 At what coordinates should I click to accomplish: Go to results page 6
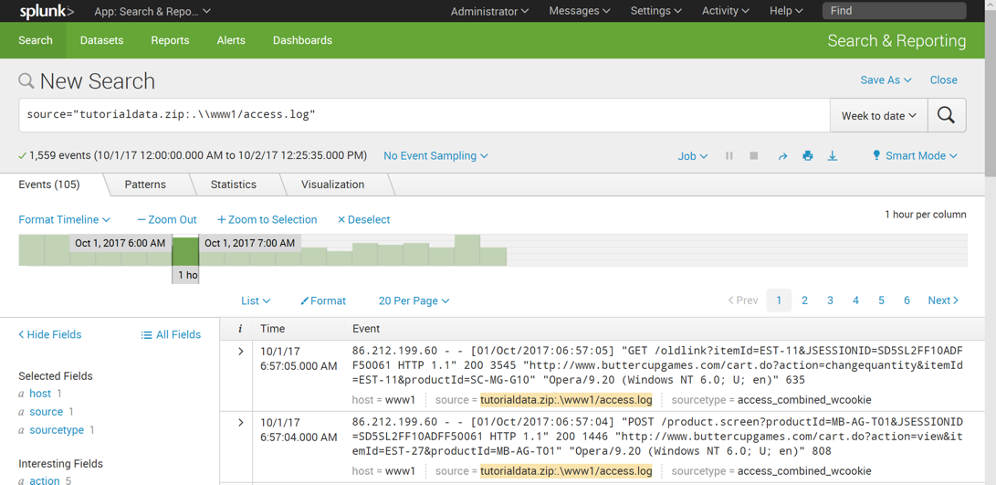click(x=907, y=300)
